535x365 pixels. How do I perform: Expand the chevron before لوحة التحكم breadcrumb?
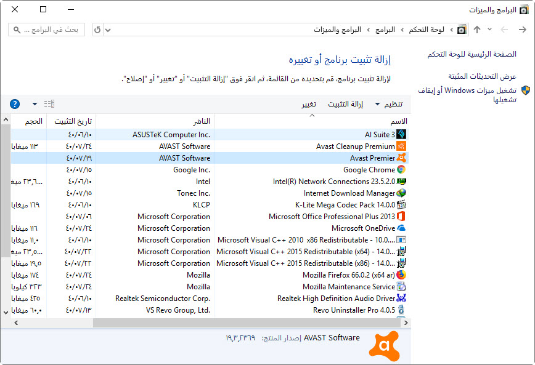coord(451,30)
